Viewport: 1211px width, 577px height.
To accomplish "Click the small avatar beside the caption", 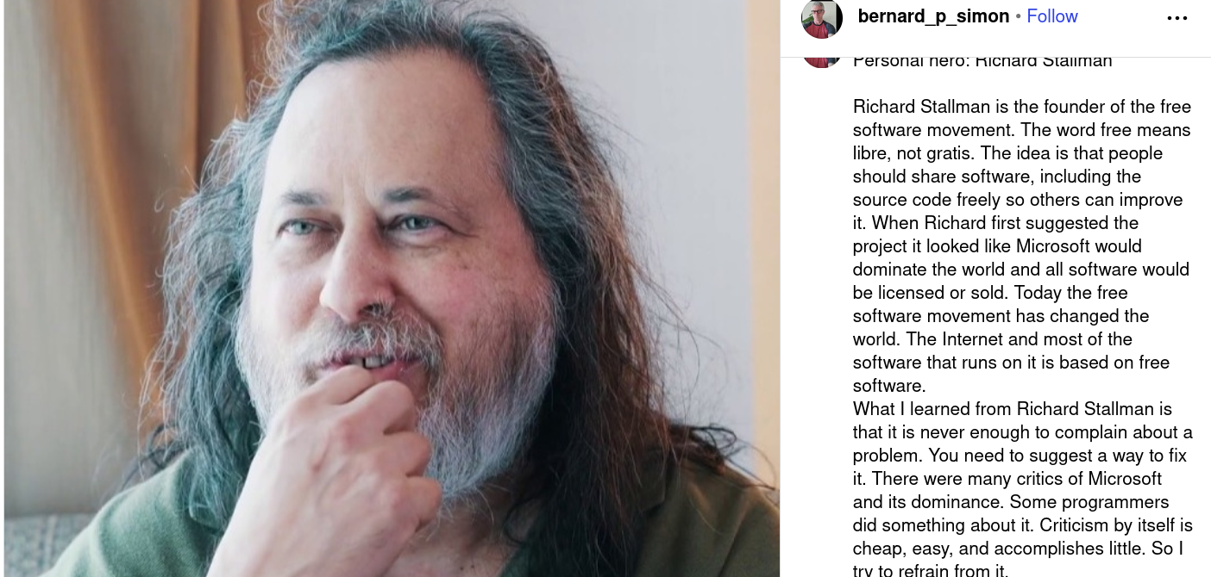I will tap(821, 59).
